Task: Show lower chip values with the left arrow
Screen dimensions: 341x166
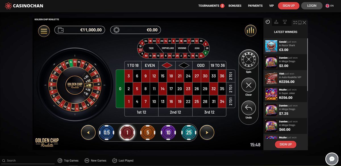Action: point(88,133)
